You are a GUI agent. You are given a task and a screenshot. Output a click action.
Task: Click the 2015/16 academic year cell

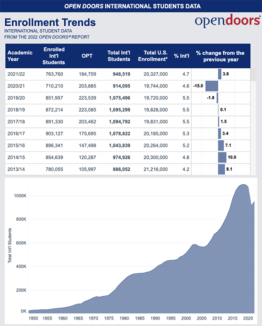[x=16, y=145]
